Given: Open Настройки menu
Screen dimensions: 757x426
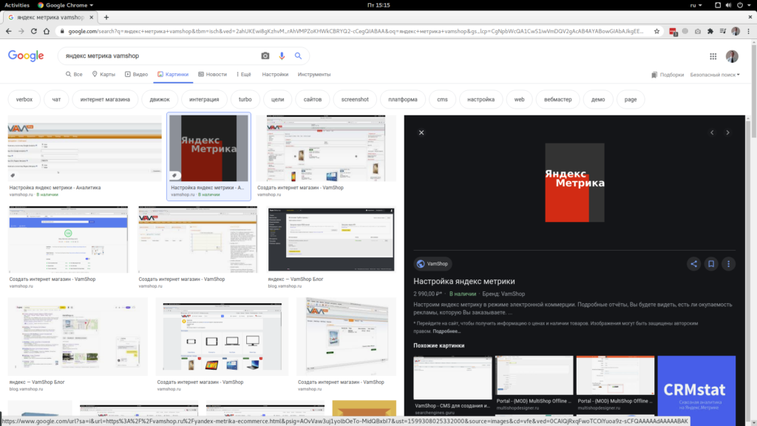Looking at the screenshot, I should click(x=275, y=75).
